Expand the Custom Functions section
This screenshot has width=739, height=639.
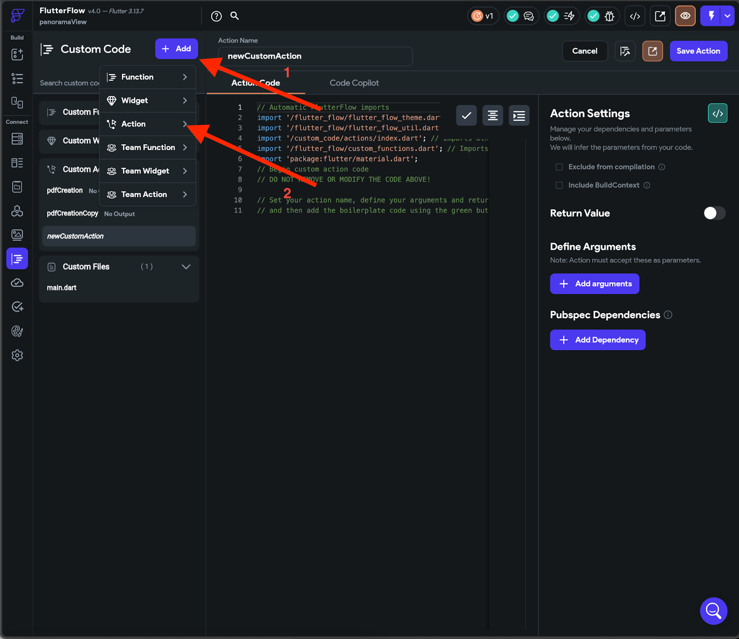[69, 112]
